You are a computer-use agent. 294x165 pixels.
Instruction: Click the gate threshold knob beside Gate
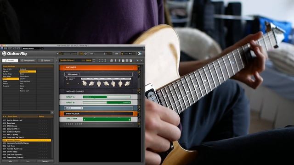(85, 54)
